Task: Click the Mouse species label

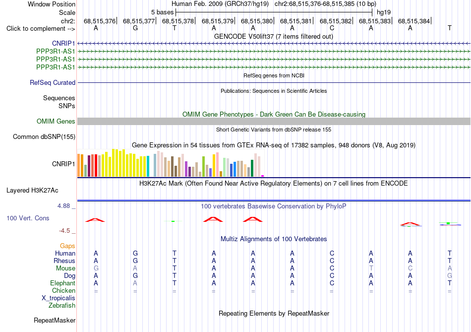Action: 65,268
